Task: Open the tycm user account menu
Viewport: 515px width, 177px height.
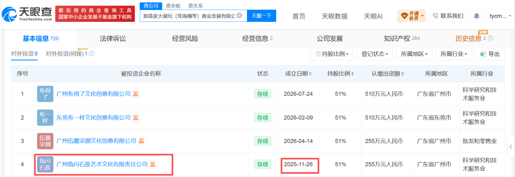Action: tap(500, 16)
